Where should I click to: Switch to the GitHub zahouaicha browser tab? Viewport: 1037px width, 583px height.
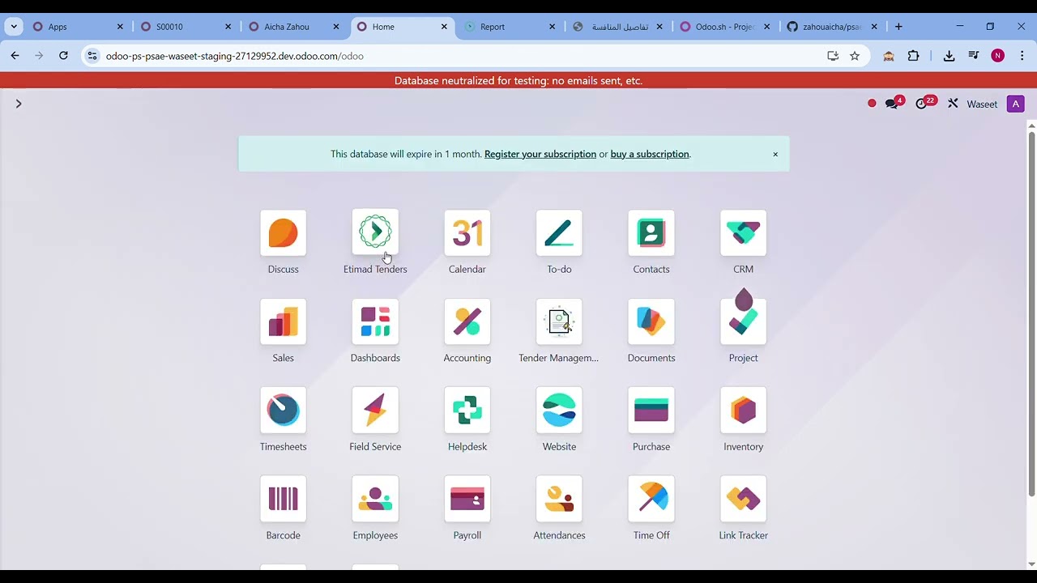point(834,27)
